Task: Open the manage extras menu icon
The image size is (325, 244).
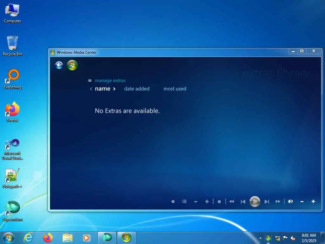Action: [x=90, y=80]
